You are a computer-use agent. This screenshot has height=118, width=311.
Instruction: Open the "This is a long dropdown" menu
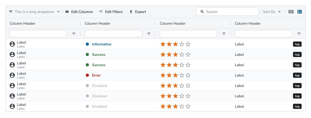34,12
